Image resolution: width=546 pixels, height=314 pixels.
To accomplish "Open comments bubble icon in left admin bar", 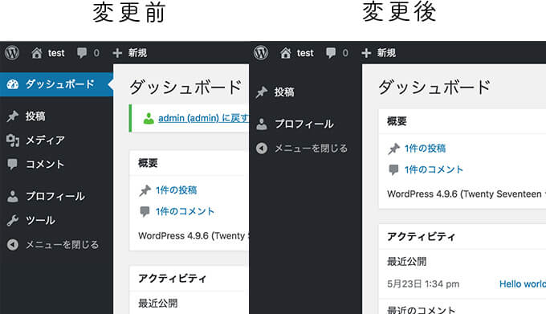I will pos(82,53).
